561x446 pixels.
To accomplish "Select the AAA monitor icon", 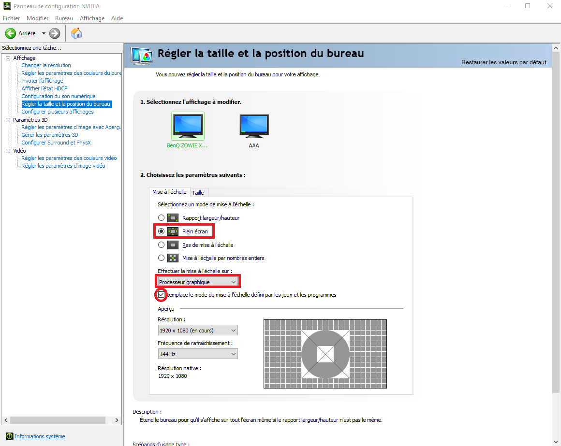I will coord(254,126).
